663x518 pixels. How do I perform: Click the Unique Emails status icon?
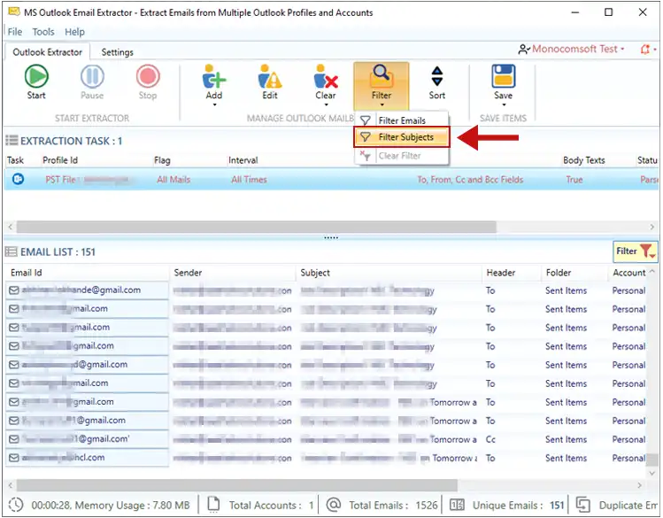pyautogui.click(x=457, y=505)
